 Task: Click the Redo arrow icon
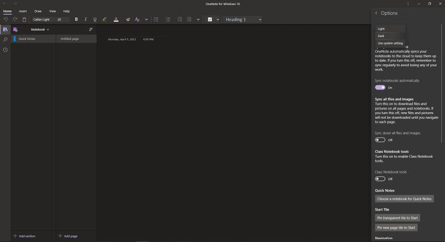pos(15,19)
